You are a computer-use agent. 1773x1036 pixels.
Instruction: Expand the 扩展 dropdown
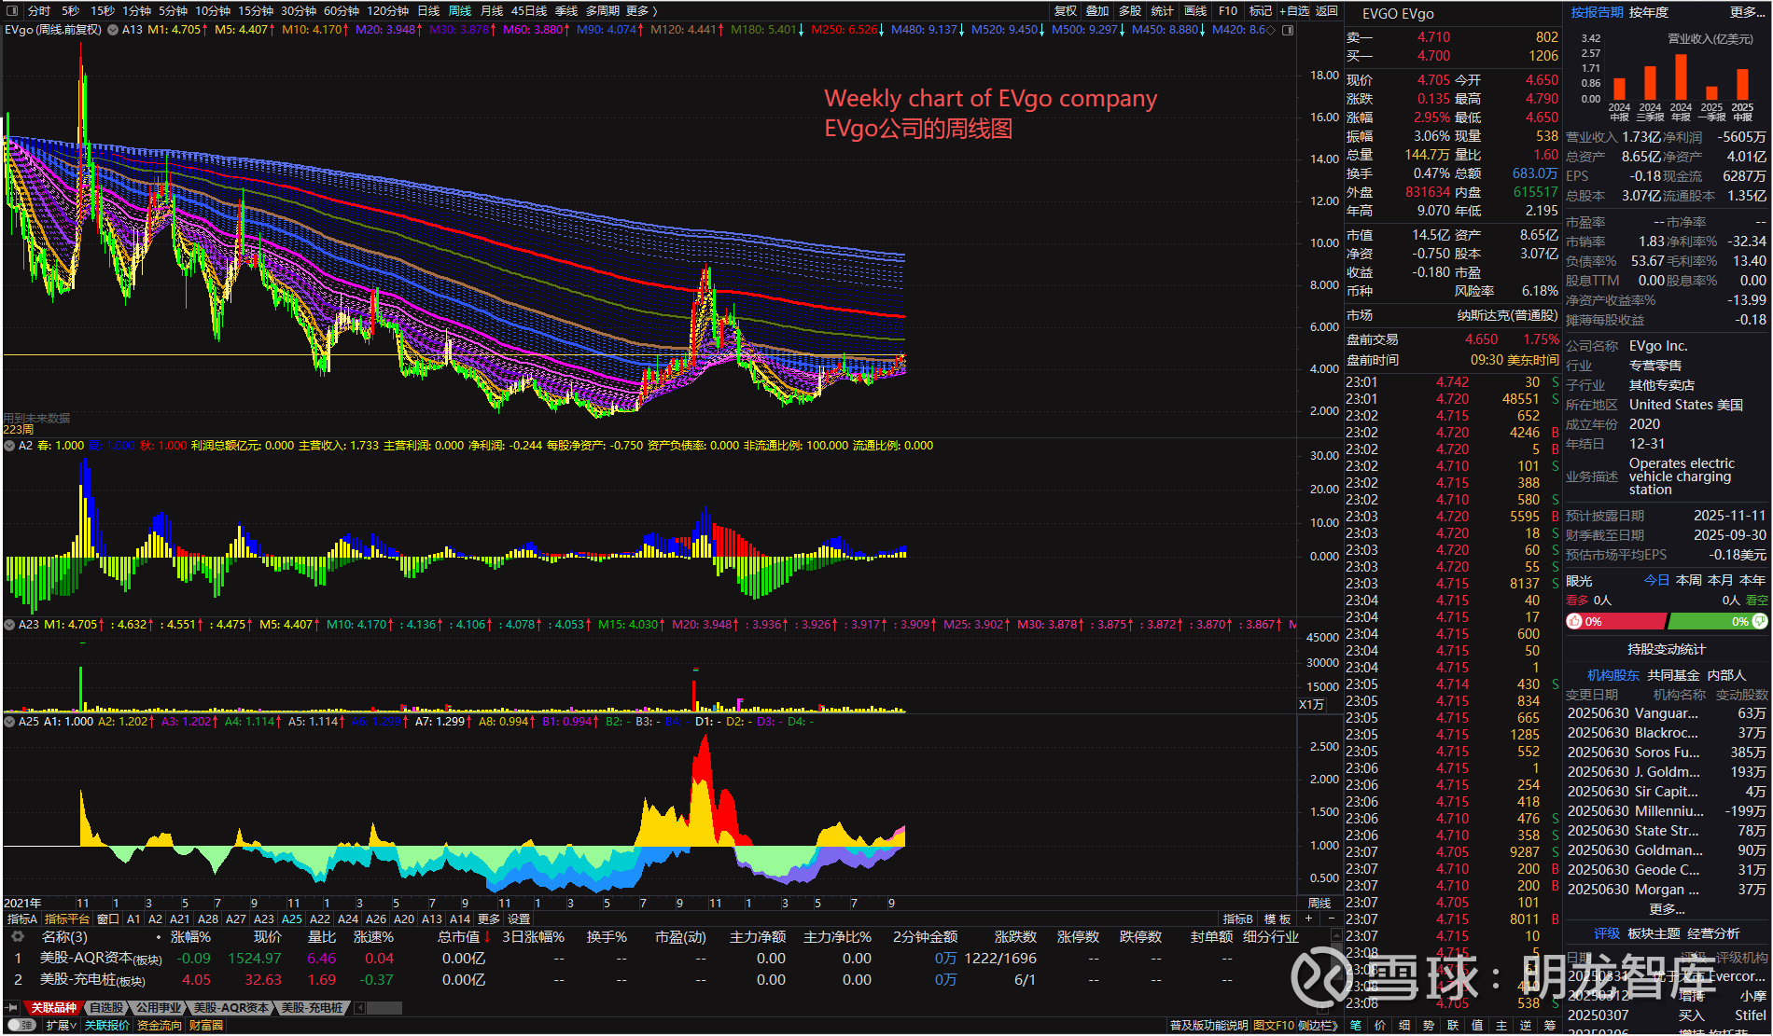(x=61, y=1025)
